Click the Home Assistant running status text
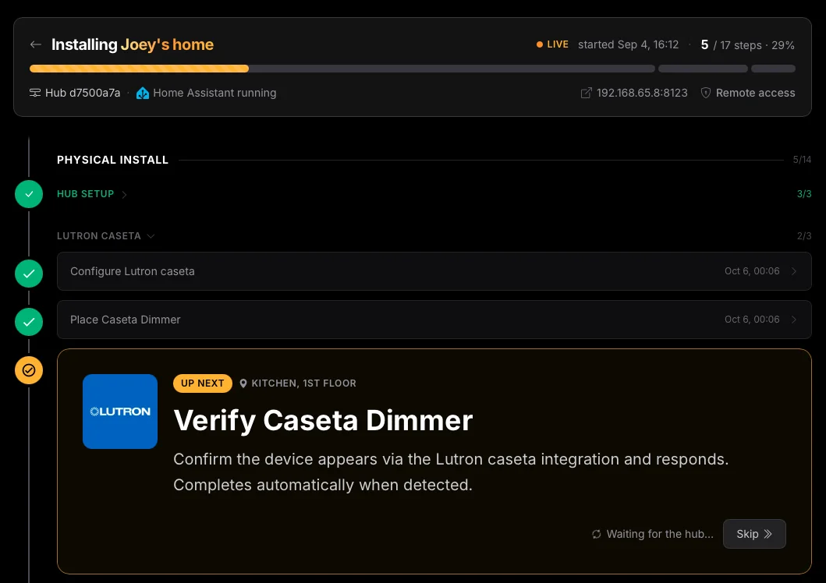This screenshot has height=583, width=826. (x=214, y=93)
